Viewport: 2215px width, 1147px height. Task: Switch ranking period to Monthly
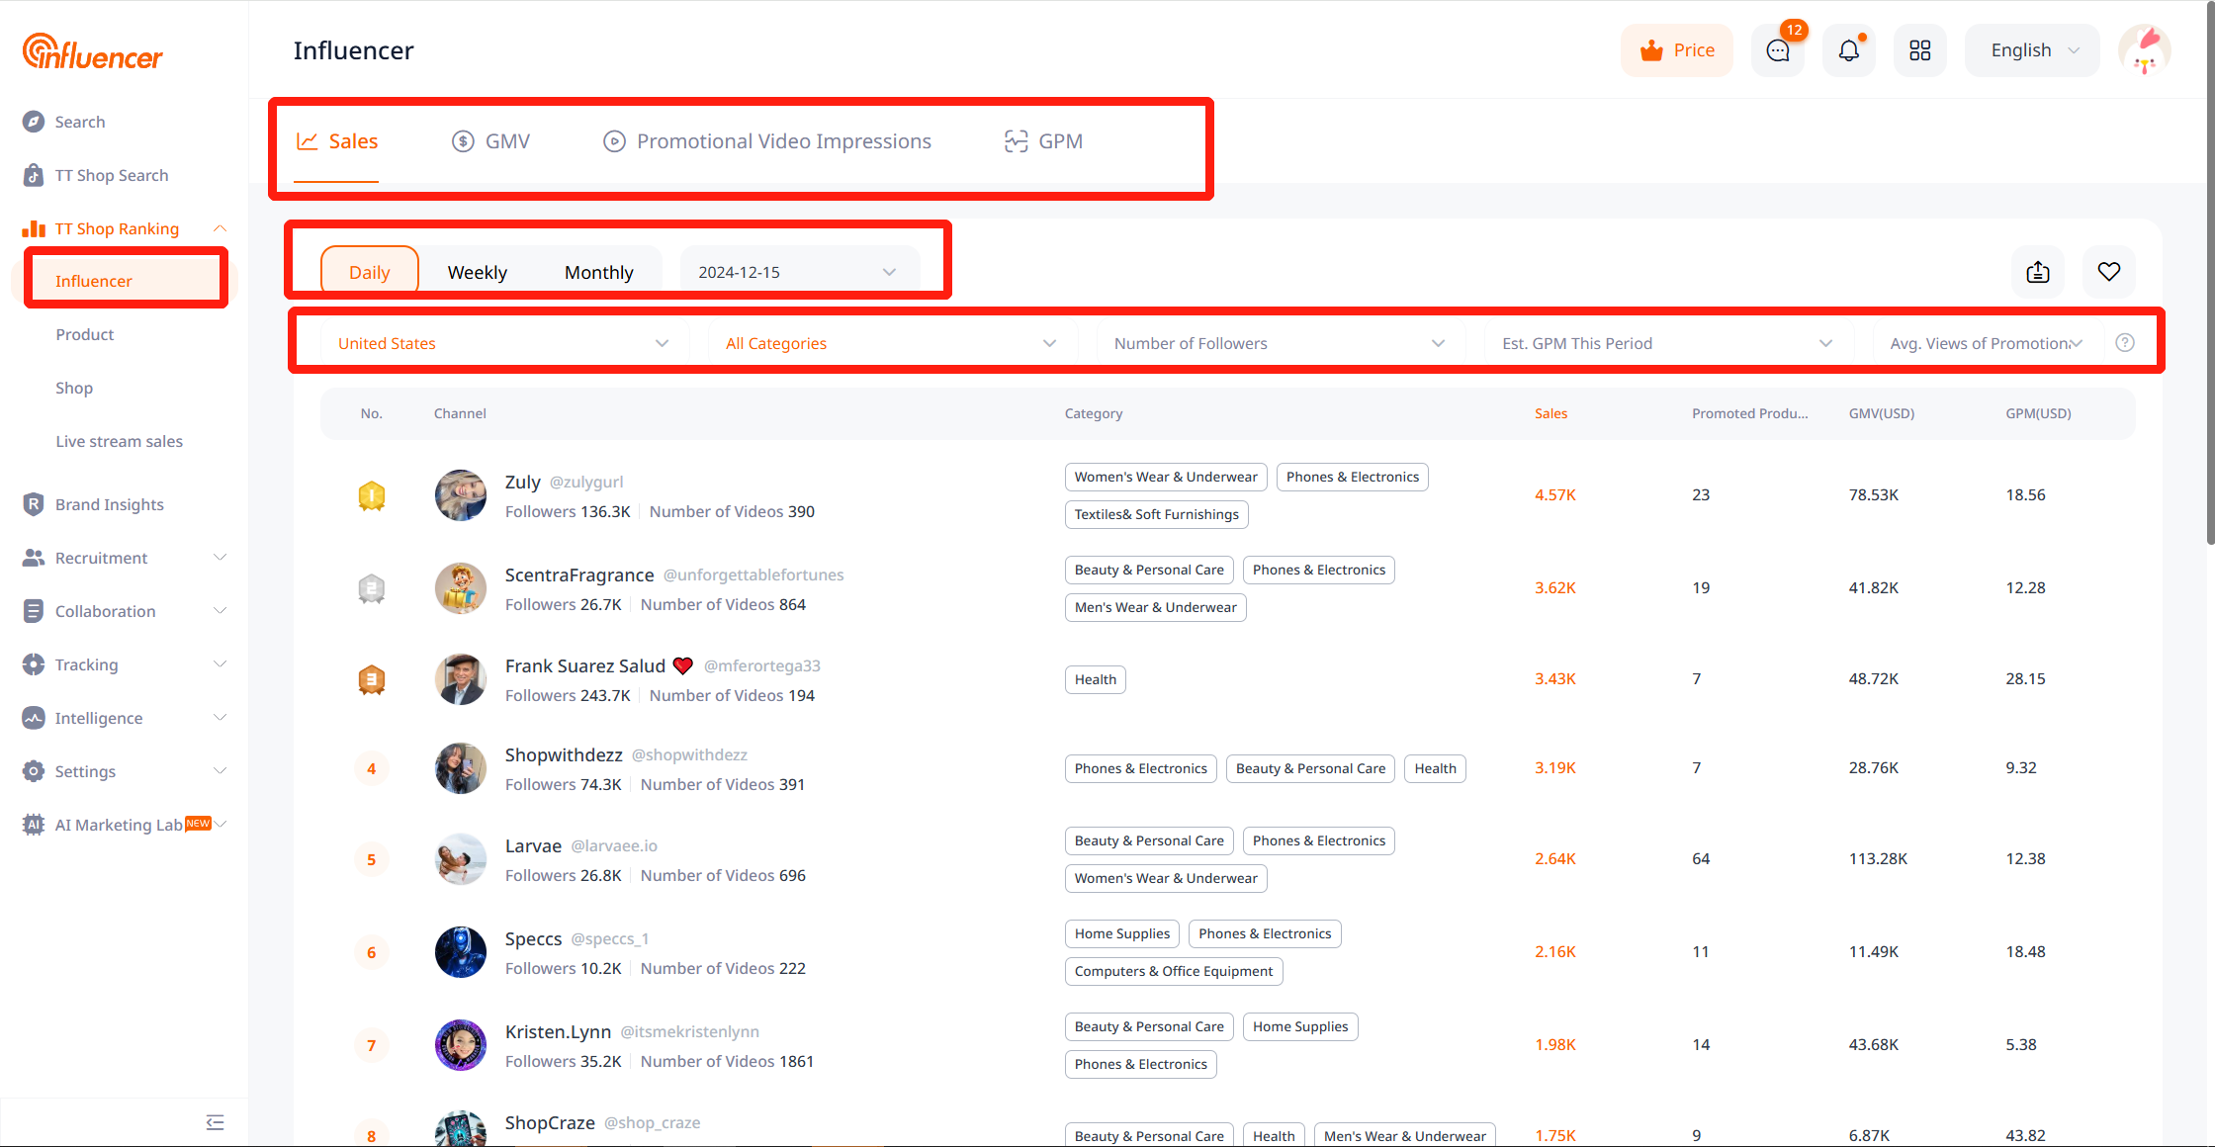click(598, 272)
